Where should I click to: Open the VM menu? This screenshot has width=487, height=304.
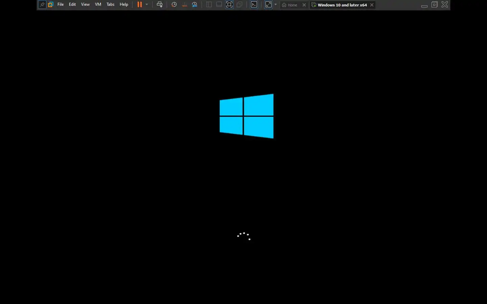tap(98, 4)
